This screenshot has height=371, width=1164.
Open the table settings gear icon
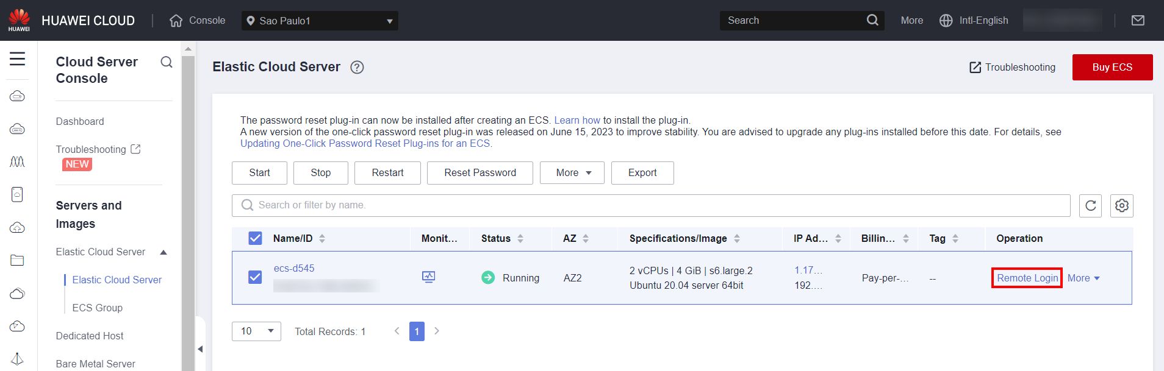1121,206
